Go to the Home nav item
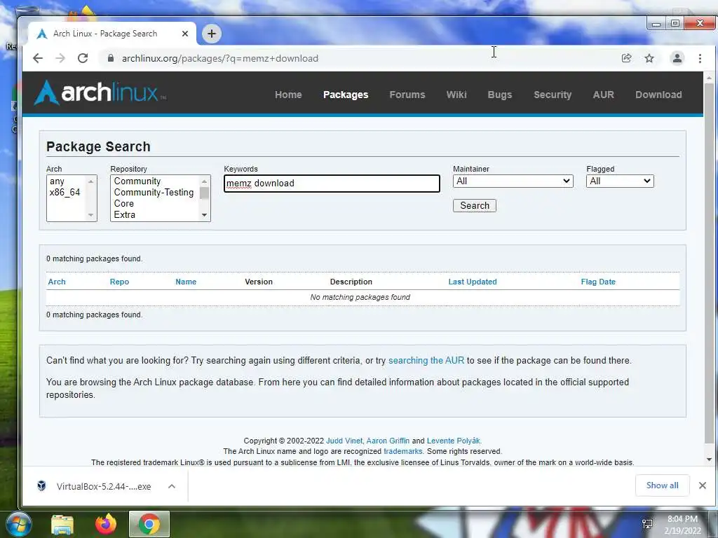 click(x=288, y=95)
